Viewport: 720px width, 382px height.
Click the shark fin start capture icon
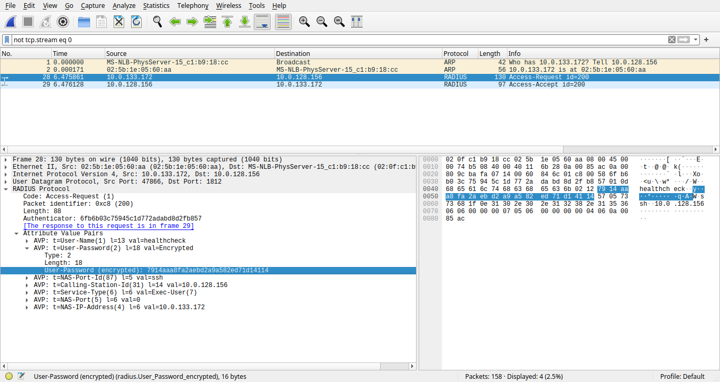tap(11, 22)
